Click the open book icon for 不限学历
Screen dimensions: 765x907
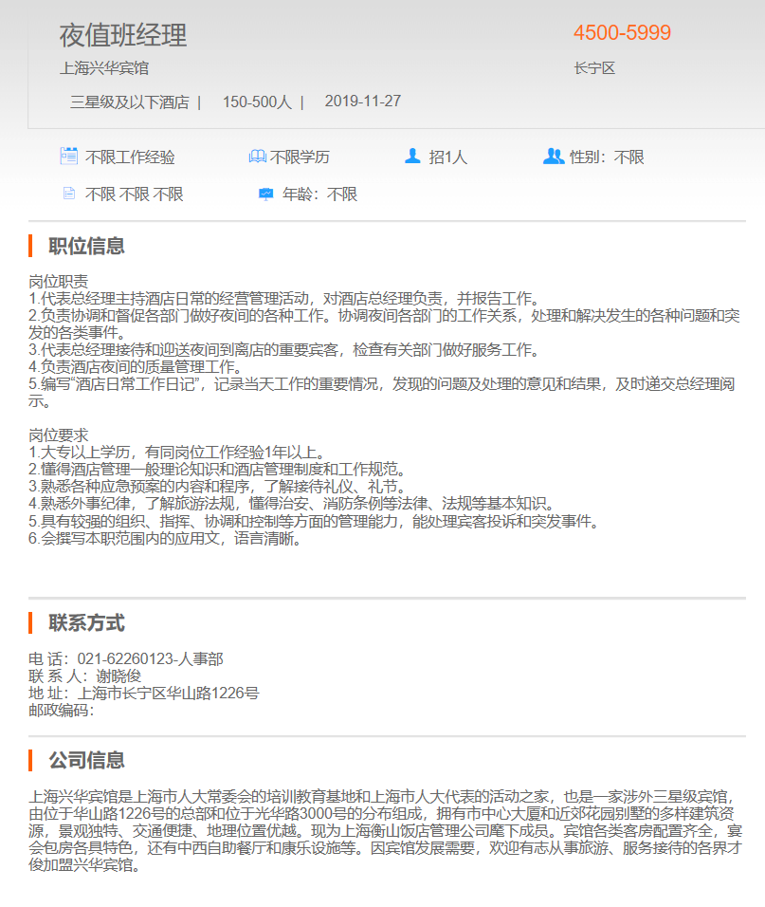(x=258, y=157)
